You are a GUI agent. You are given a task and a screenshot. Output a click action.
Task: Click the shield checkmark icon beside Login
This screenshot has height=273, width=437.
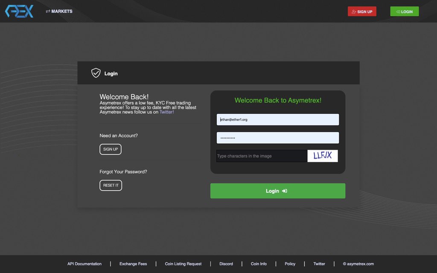pos(96,73)
